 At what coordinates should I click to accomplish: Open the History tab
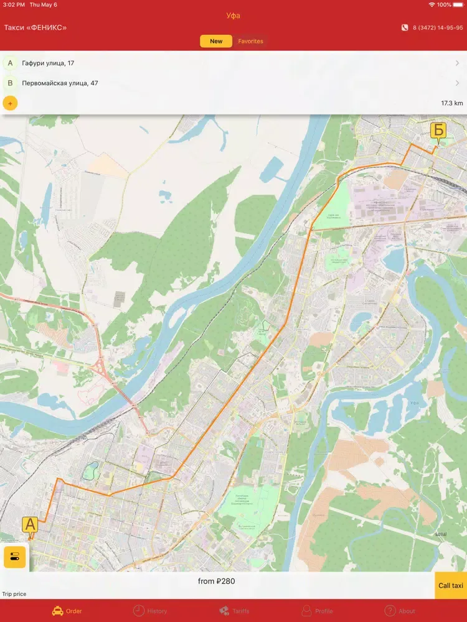pyautogui.click(x=150, y=611)
